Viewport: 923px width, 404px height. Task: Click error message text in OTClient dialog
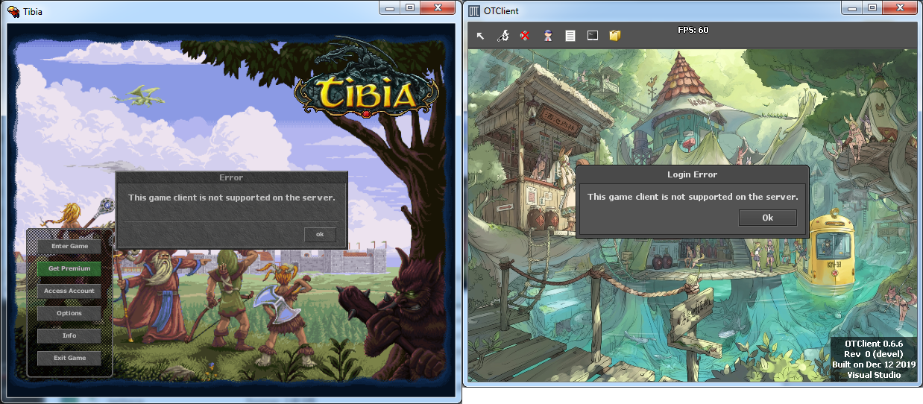pos(693,197)
